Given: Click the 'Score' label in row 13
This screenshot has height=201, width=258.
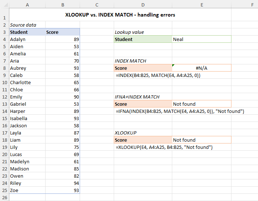Looking at the screenshot, I should (x=143, y=104).
